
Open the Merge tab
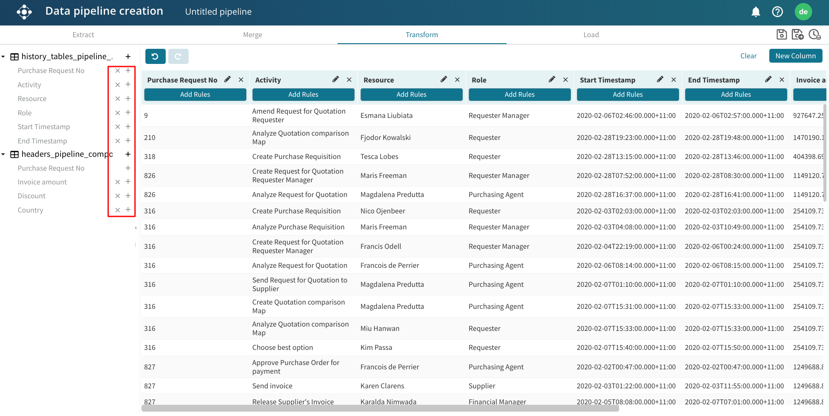click(252, 35)
